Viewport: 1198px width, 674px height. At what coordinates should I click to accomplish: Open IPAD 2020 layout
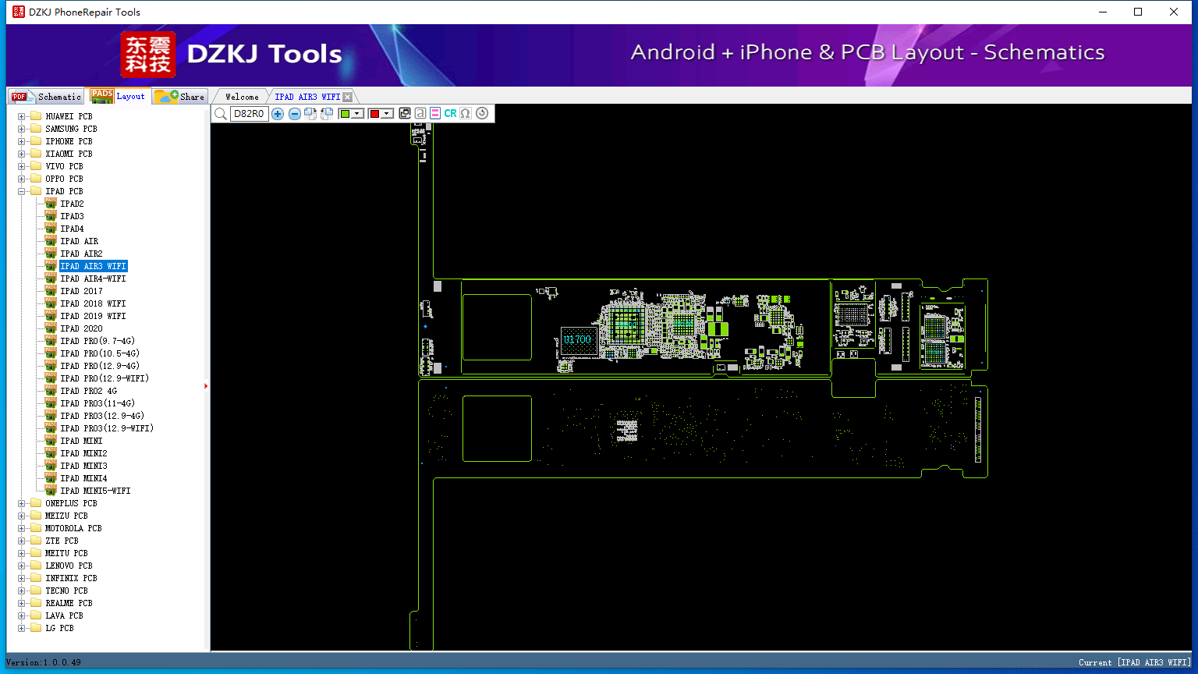[x=81, y=328]
